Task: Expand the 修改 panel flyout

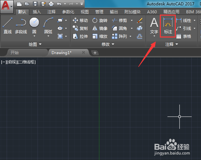Action: [x=108, y=44]
